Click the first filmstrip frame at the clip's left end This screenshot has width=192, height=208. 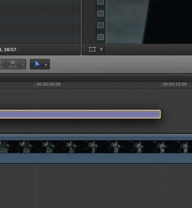[x=4, y=147]
